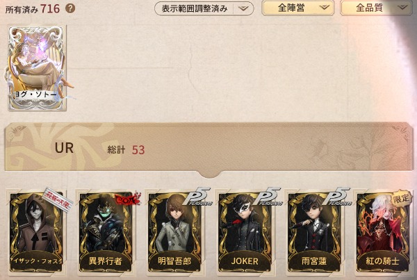The height and width of the screenshot is (280, 417).
Task: Click the arrow beside 表示範囲調整済み
Action: 243,8
